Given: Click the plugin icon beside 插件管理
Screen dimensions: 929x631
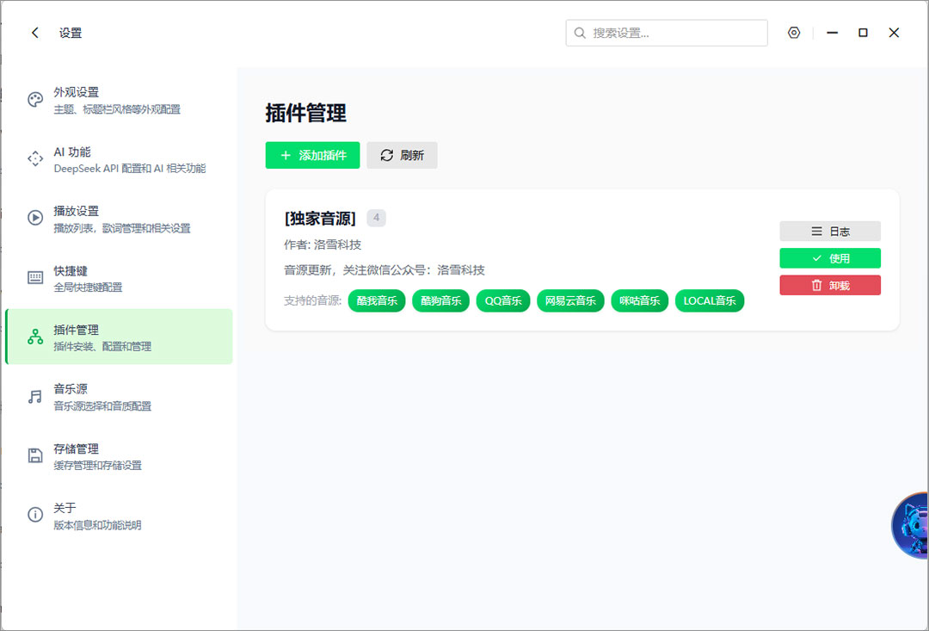Looking at the screenshot, I should pos(35,335).
